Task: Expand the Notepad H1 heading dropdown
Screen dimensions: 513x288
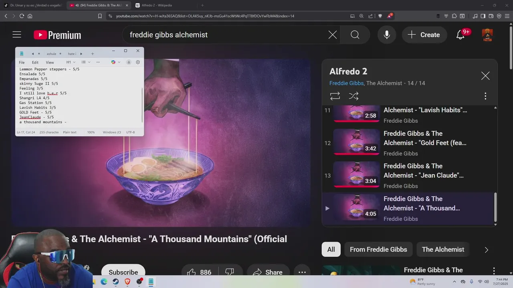Action: pos(71,62)
